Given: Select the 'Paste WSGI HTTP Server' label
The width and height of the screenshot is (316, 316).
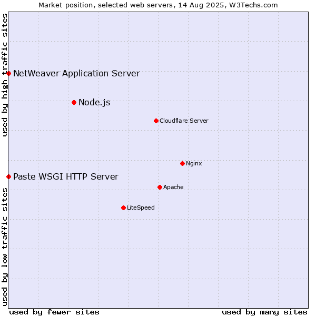Looking at the screenshot, I should (x=66, y=176).
